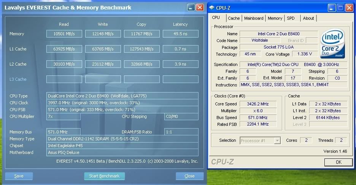Click the CPU FSB 571.0 MHz field

point(122,110)
